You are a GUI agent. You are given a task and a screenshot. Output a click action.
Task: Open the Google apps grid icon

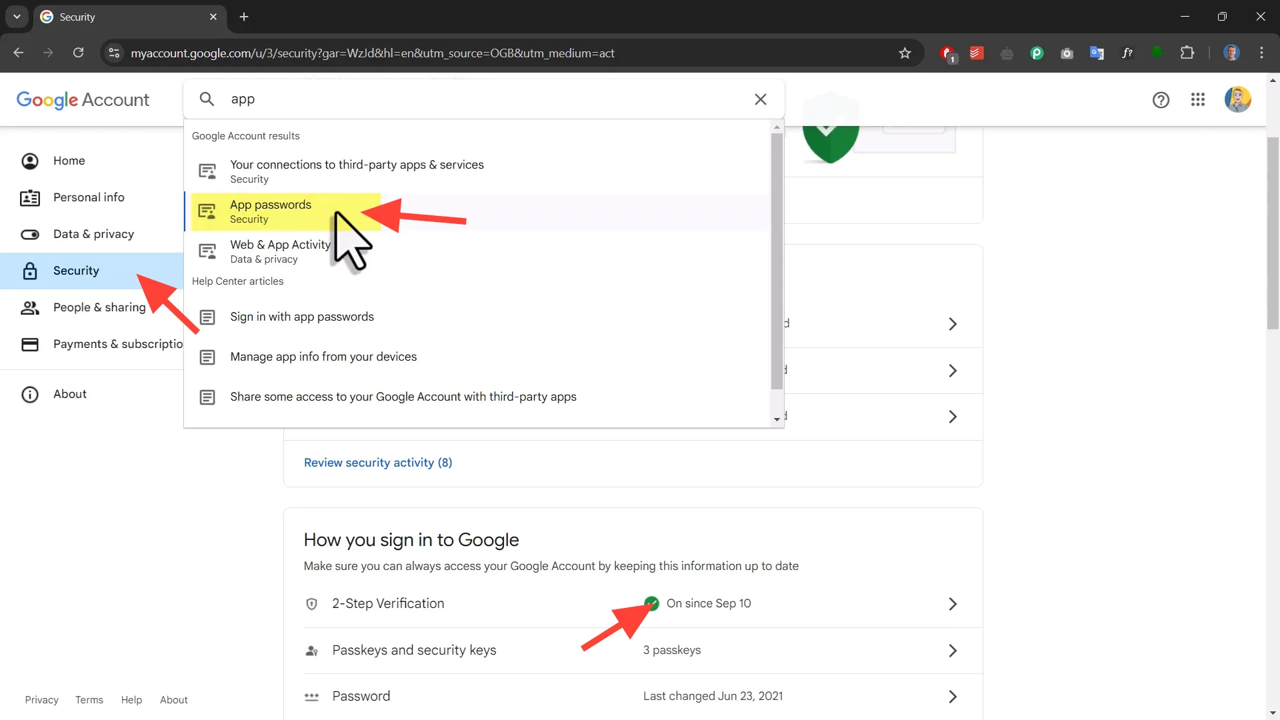coord(1198,99)
